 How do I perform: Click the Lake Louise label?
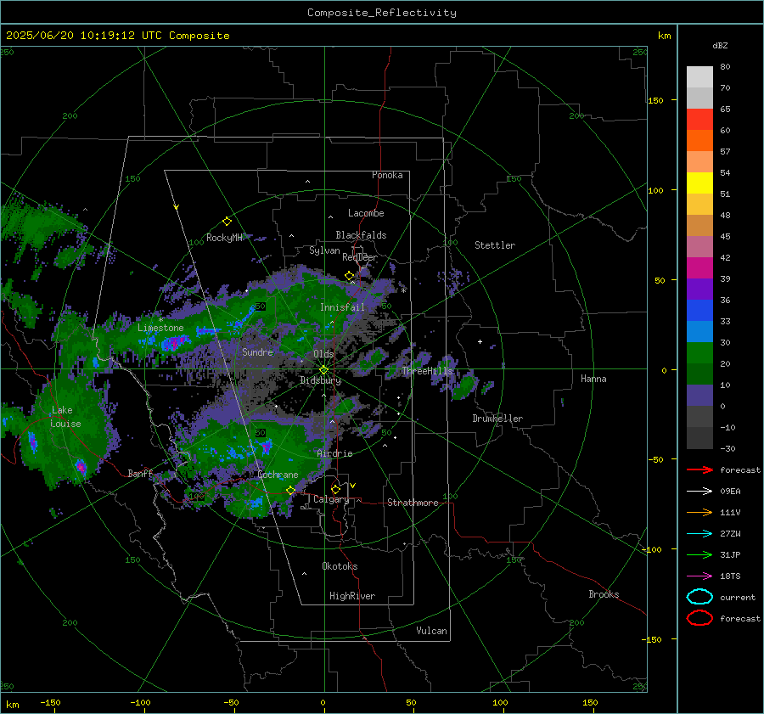[65, 417]
